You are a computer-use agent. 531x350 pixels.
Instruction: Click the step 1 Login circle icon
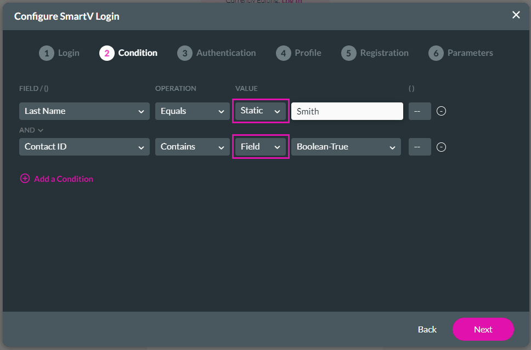[x=47, y=53]
